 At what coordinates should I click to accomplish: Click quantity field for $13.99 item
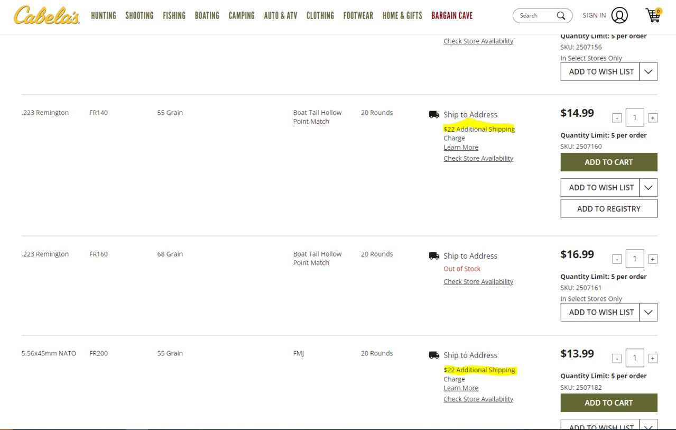tap(635, 358)
